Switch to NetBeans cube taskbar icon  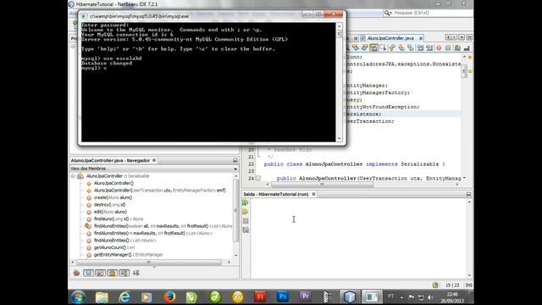coord(350,297)
